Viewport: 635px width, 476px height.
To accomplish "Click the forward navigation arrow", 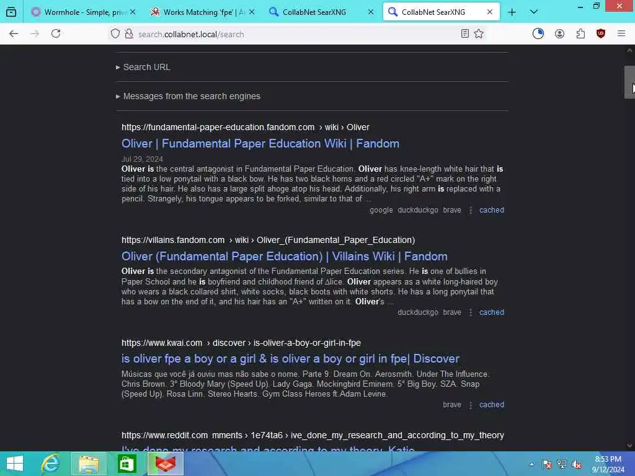I will tap(35, 34).
